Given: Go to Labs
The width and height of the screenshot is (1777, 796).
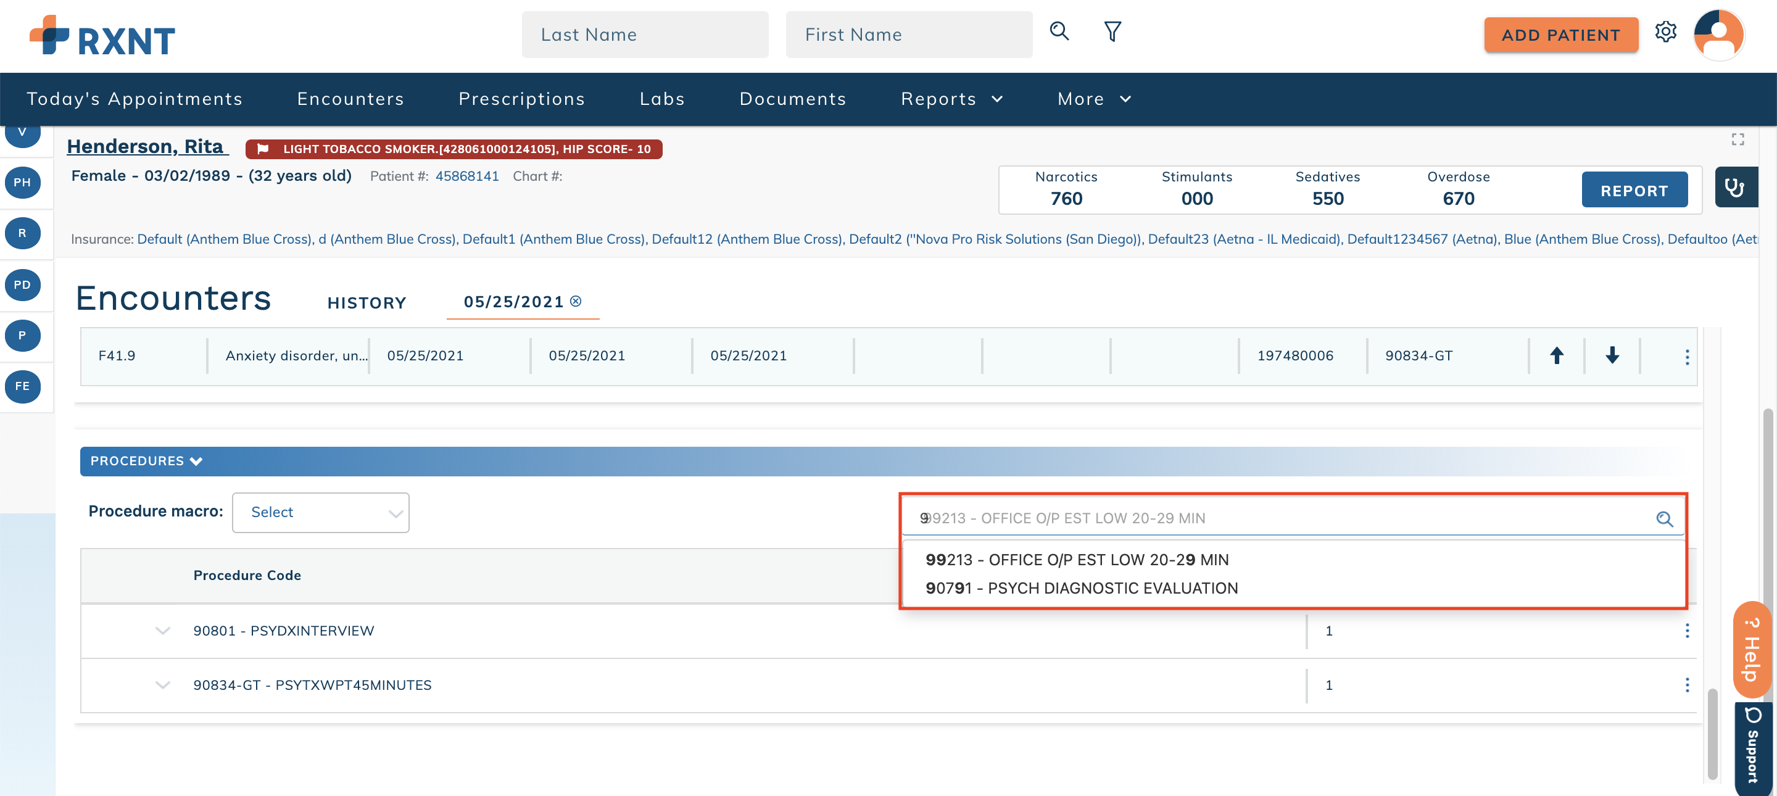Looking at the screenshot, I should [662, 99].
